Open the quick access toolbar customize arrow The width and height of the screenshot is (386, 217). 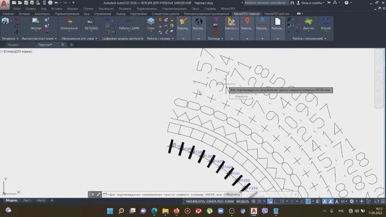point(74,2)
